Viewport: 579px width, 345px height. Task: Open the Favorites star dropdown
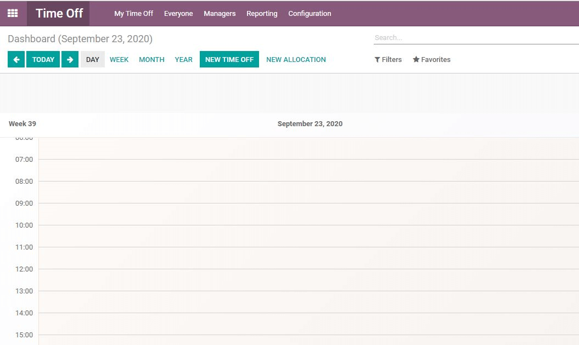tap(432, 59)
